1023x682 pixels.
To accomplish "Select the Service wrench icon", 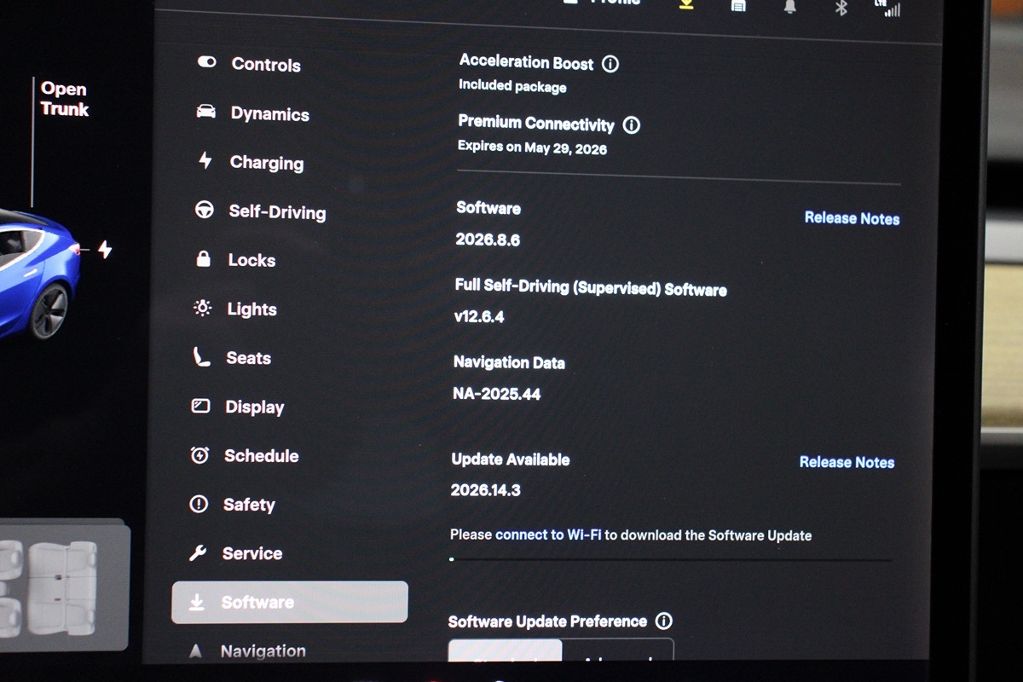I will click(198, 553).
